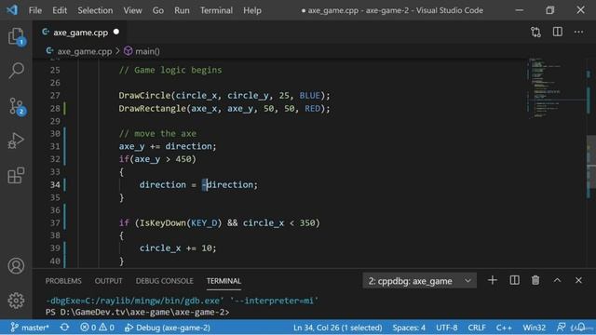
Task: Open the Selection menu
Action: [95, 10]
